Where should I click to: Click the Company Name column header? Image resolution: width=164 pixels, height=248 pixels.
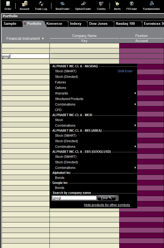[84, 36]
